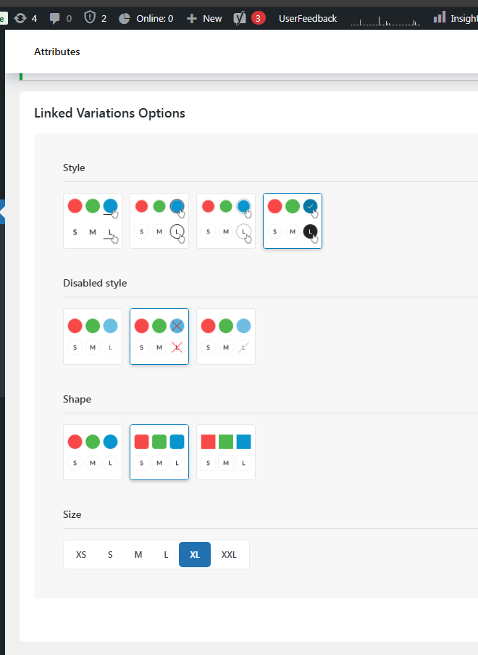Click the plus New icon

[191, 18]
